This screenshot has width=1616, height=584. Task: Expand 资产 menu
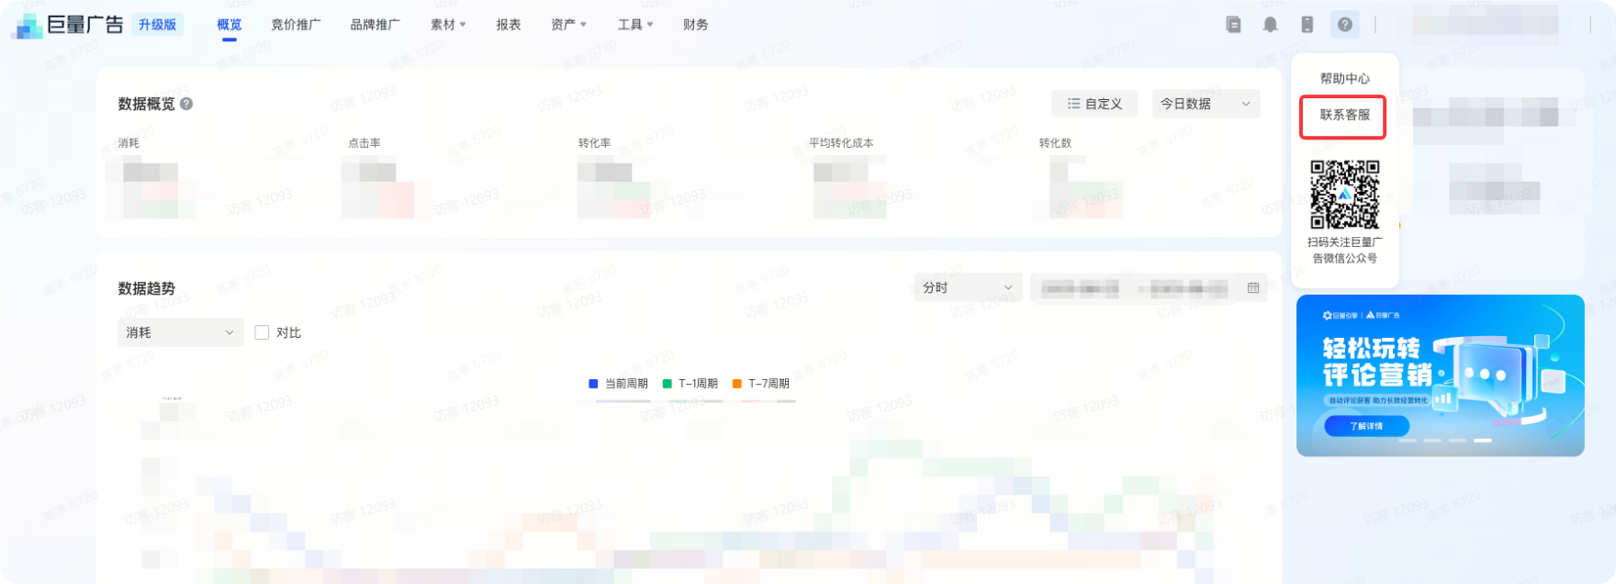[568, 25]
